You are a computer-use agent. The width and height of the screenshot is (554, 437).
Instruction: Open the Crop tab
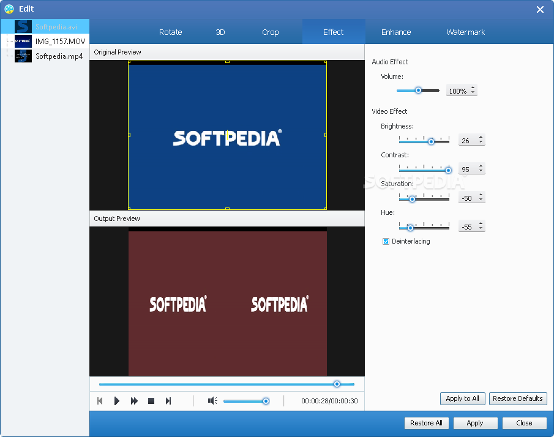pos(271,32)
